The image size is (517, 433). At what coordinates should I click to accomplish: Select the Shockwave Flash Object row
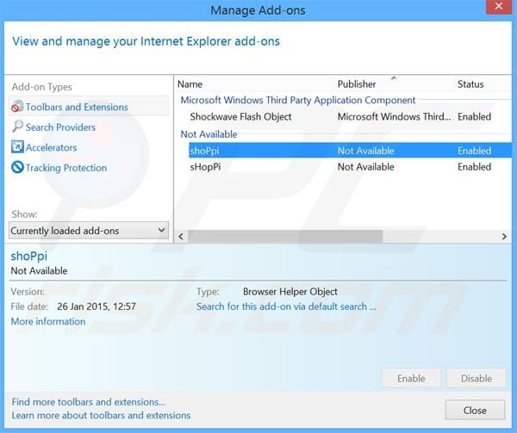[350, 116]
